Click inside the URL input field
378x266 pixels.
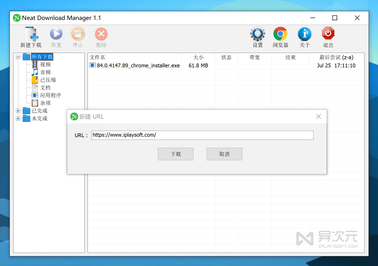coord(202,135)
